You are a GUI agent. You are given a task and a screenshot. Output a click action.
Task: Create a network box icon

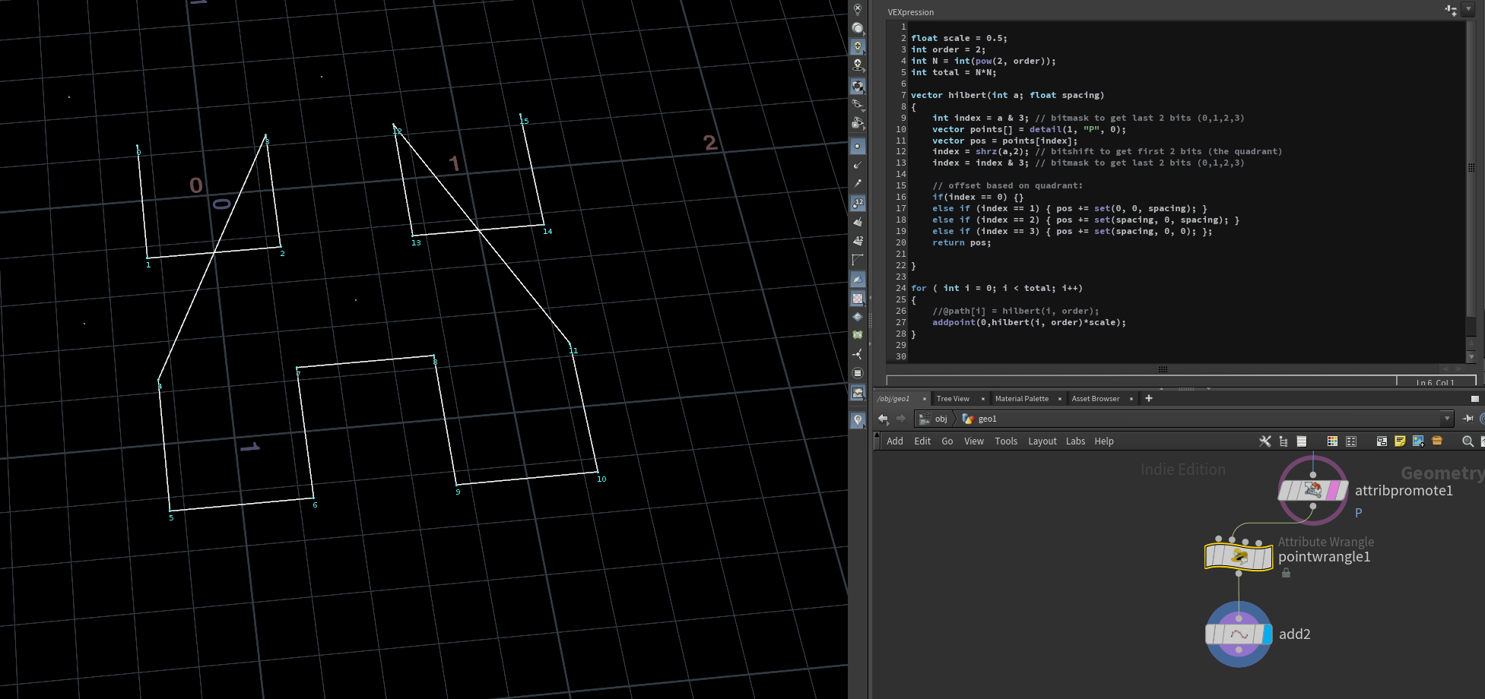(x=1382, y=441)
